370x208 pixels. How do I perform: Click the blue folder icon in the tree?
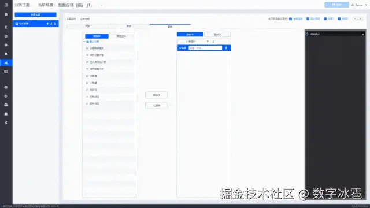(x=87, y=42)
